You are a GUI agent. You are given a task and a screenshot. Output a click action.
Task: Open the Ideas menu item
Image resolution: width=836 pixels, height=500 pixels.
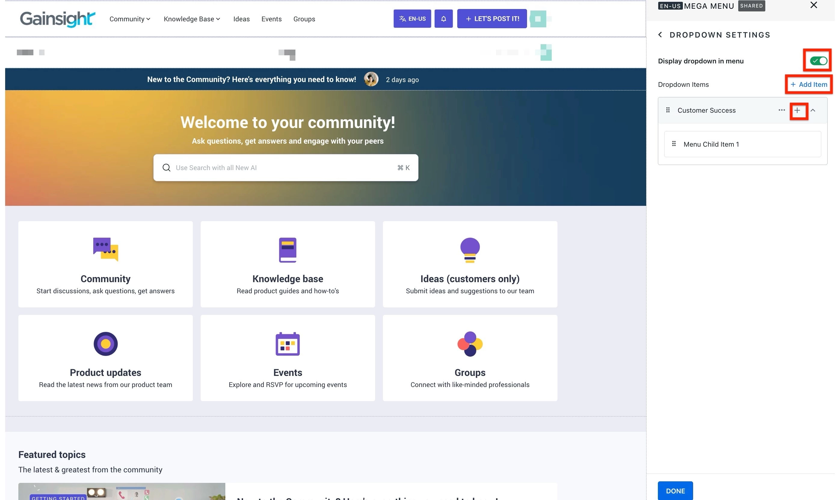pos(241,19)
